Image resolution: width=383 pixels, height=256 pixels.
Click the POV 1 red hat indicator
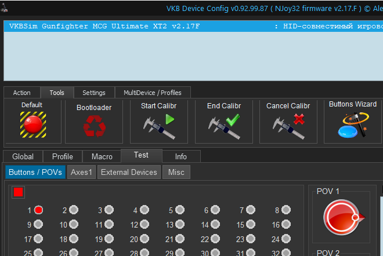(x=344, y=217)
